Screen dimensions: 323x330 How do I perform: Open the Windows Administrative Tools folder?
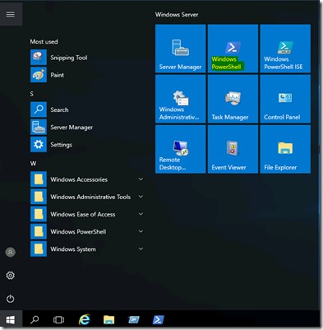coord(87,197)
